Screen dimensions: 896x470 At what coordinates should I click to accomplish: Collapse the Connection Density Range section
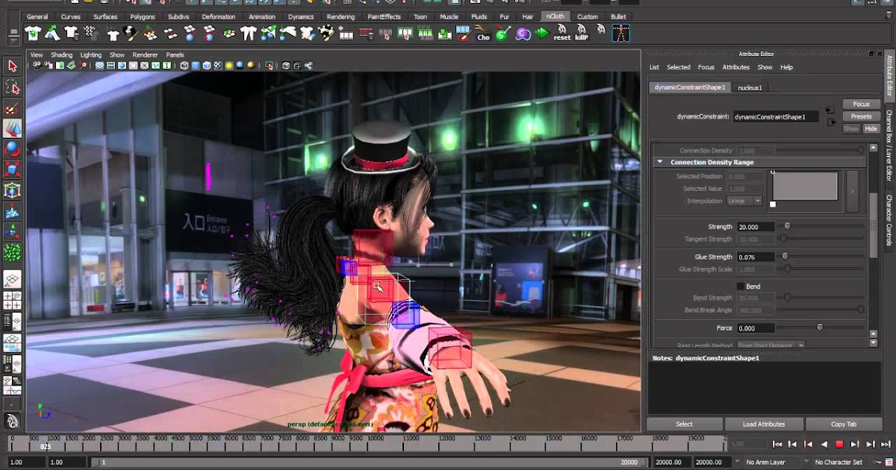point(659,162)
